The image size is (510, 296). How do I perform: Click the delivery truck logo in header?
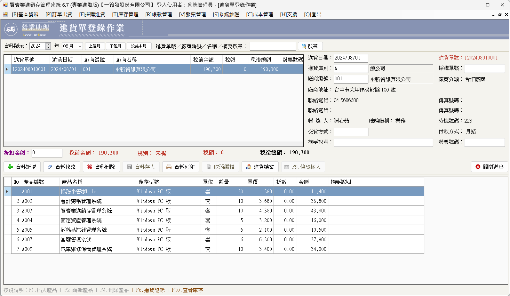[11, 29]
